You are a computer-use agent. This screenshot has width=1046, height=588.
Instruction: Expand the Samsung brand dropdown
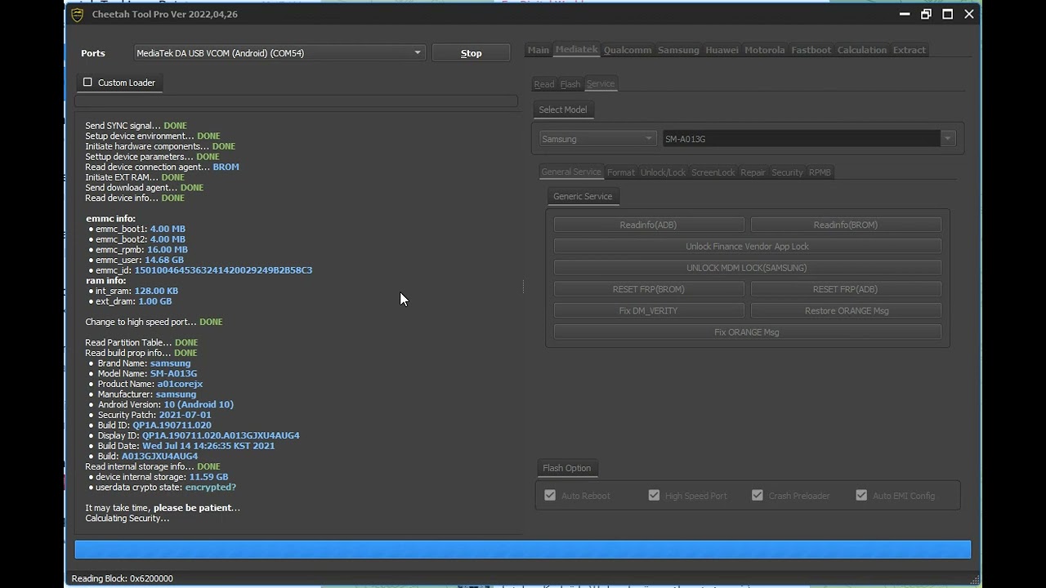point(648,139)
